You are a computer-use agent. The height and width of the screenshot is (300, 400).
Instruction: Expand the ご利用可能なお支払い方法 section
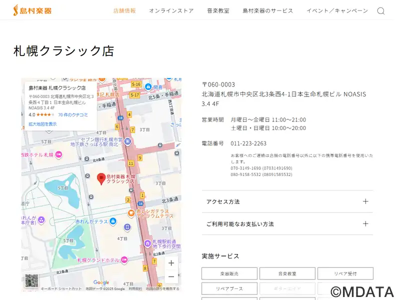click(x=287, y=224)
